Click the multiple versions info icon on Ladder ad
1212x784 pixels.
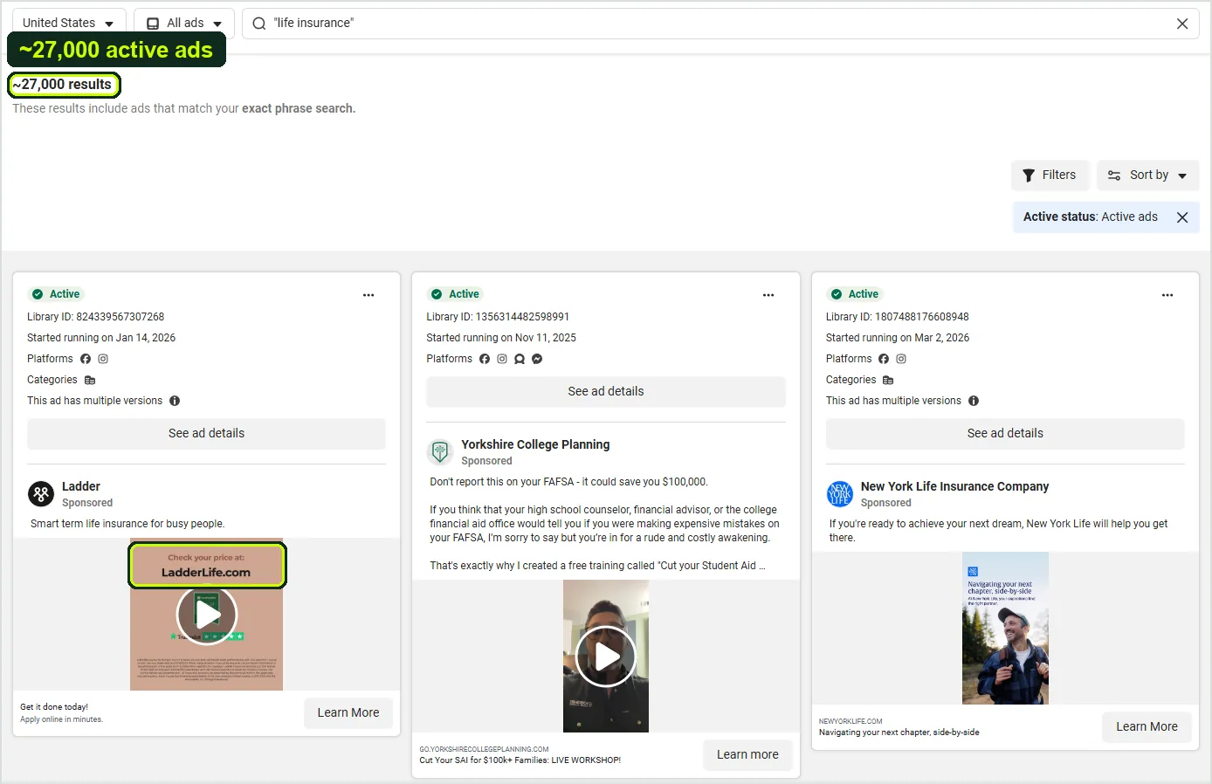pyautogui.click(x=175, y=401)
